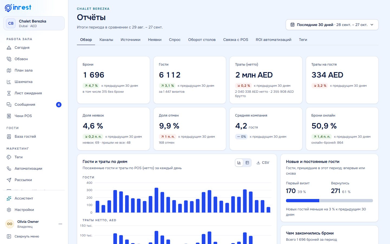Open the Связка с POS tab
Image resolution: width=390 pixels, height=244 pixels.
point(236,40)
